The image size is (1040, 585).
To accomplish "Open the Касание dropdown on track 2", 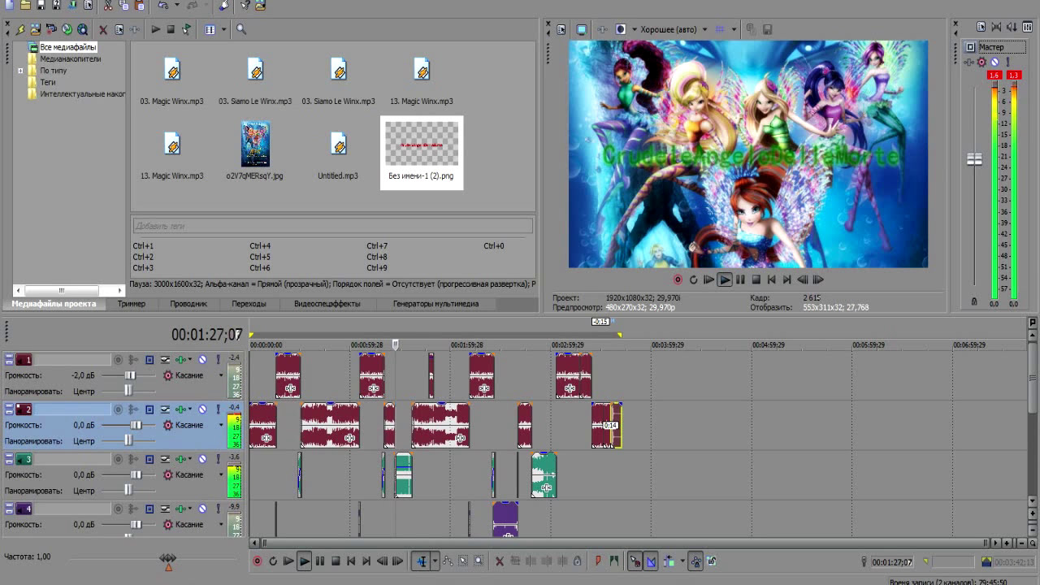I will point(220,425).
